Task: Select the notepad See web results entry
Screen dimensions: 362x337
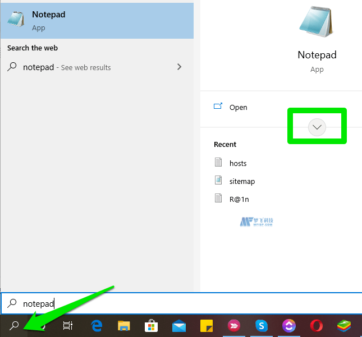Action: coord(84,67)
